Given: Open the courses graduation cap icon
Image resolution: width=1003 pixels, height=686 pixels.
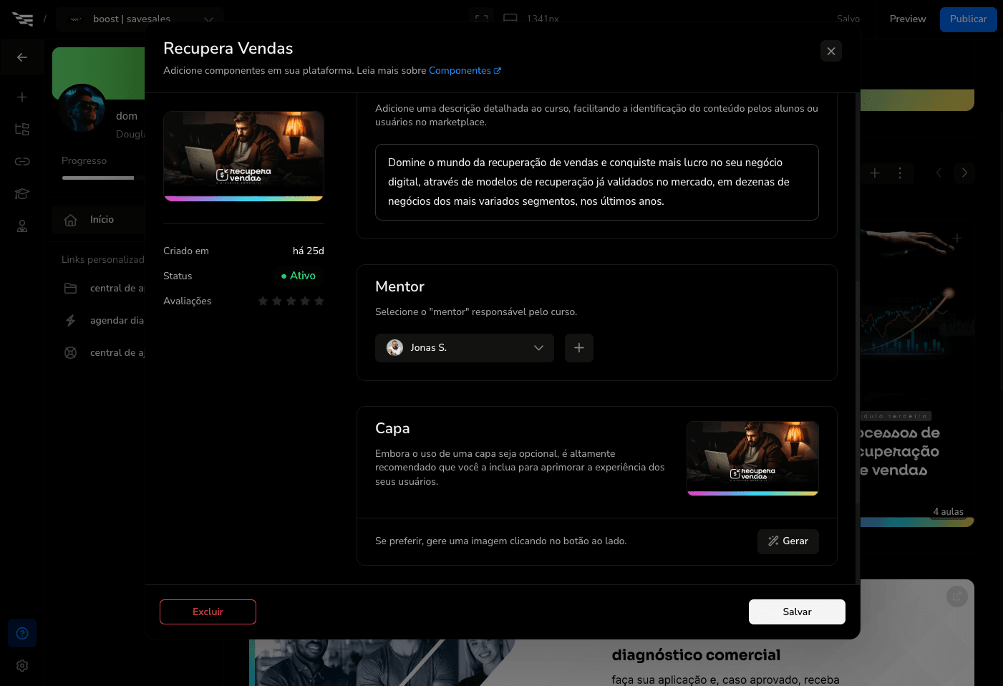Looking at the screenshot, I should click(x=22, y=193).
